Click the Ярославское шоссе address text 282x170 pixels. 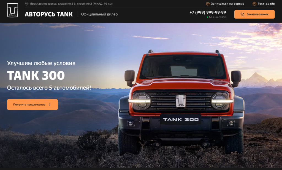point(71,4)
